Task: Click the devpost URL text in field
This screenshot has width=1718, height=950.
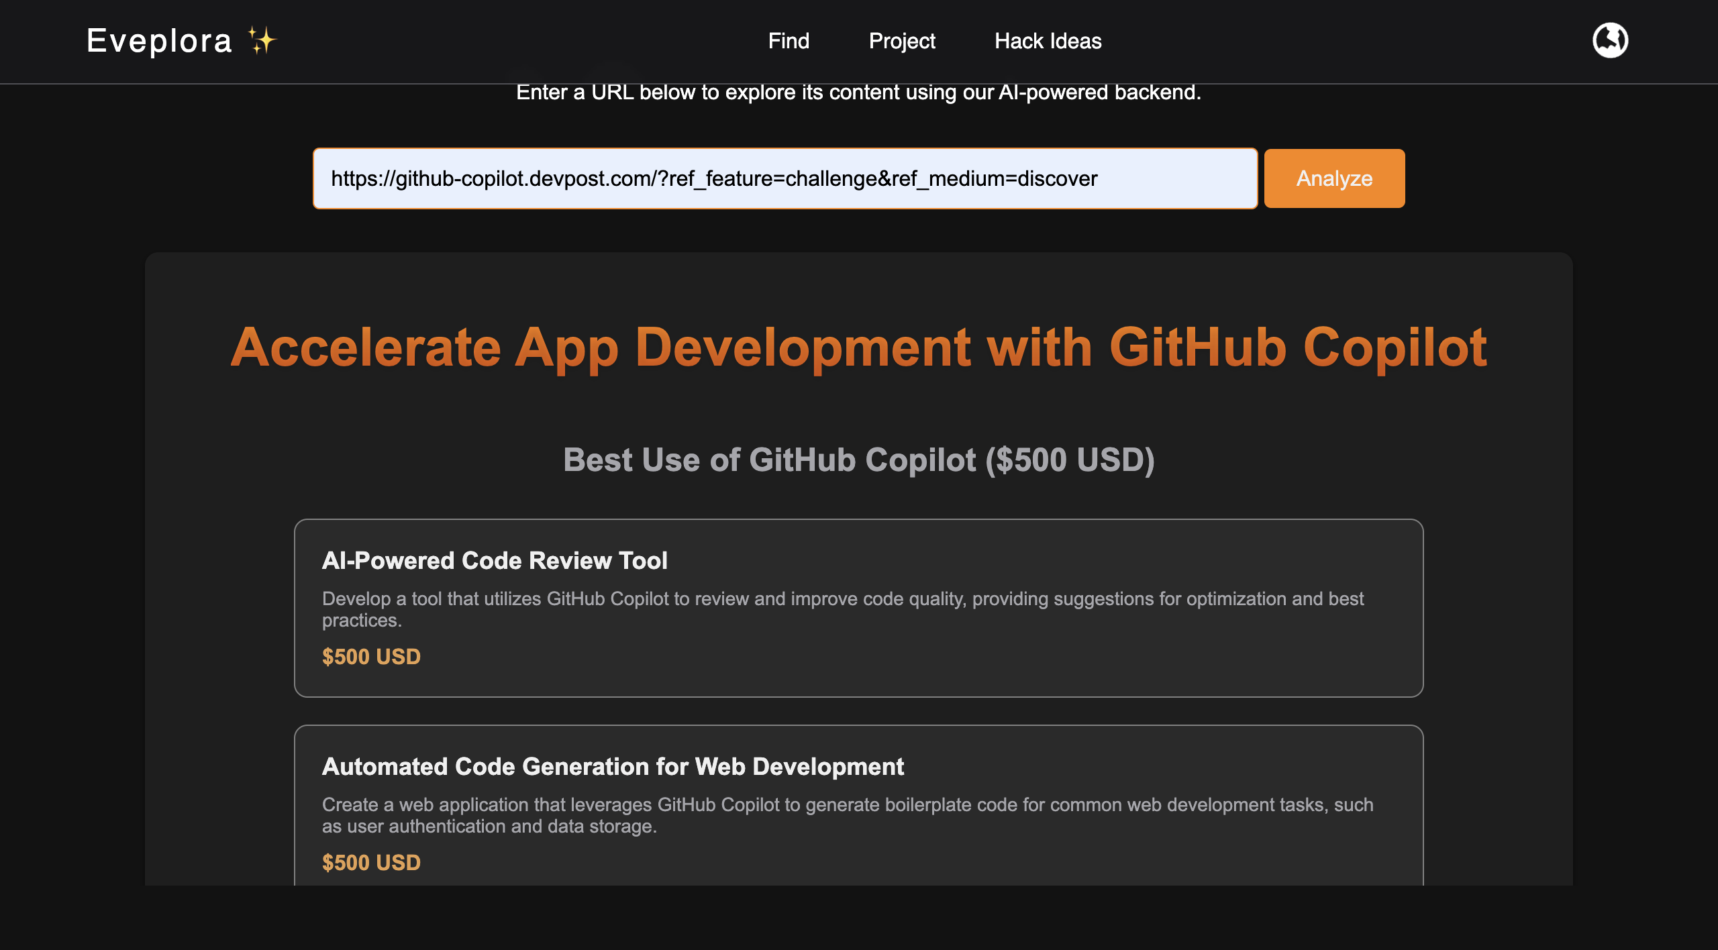Action: tap(714, 178)
